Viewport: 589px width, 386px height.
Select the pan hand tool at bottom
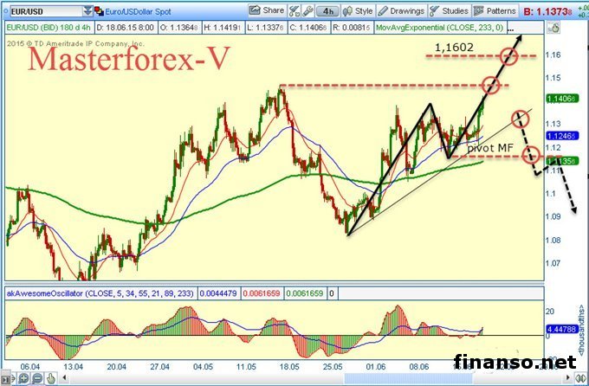tap(49, 378)
